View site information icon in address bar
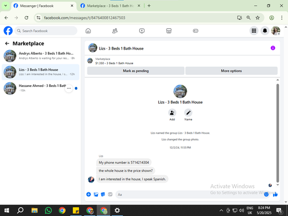The width and height of the screenshot is (288, 216). pos(39,18)
